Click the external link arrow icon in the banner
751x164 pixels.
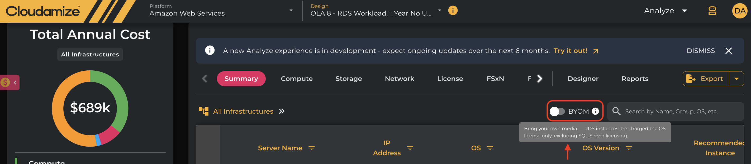click(x=596, y=51)
